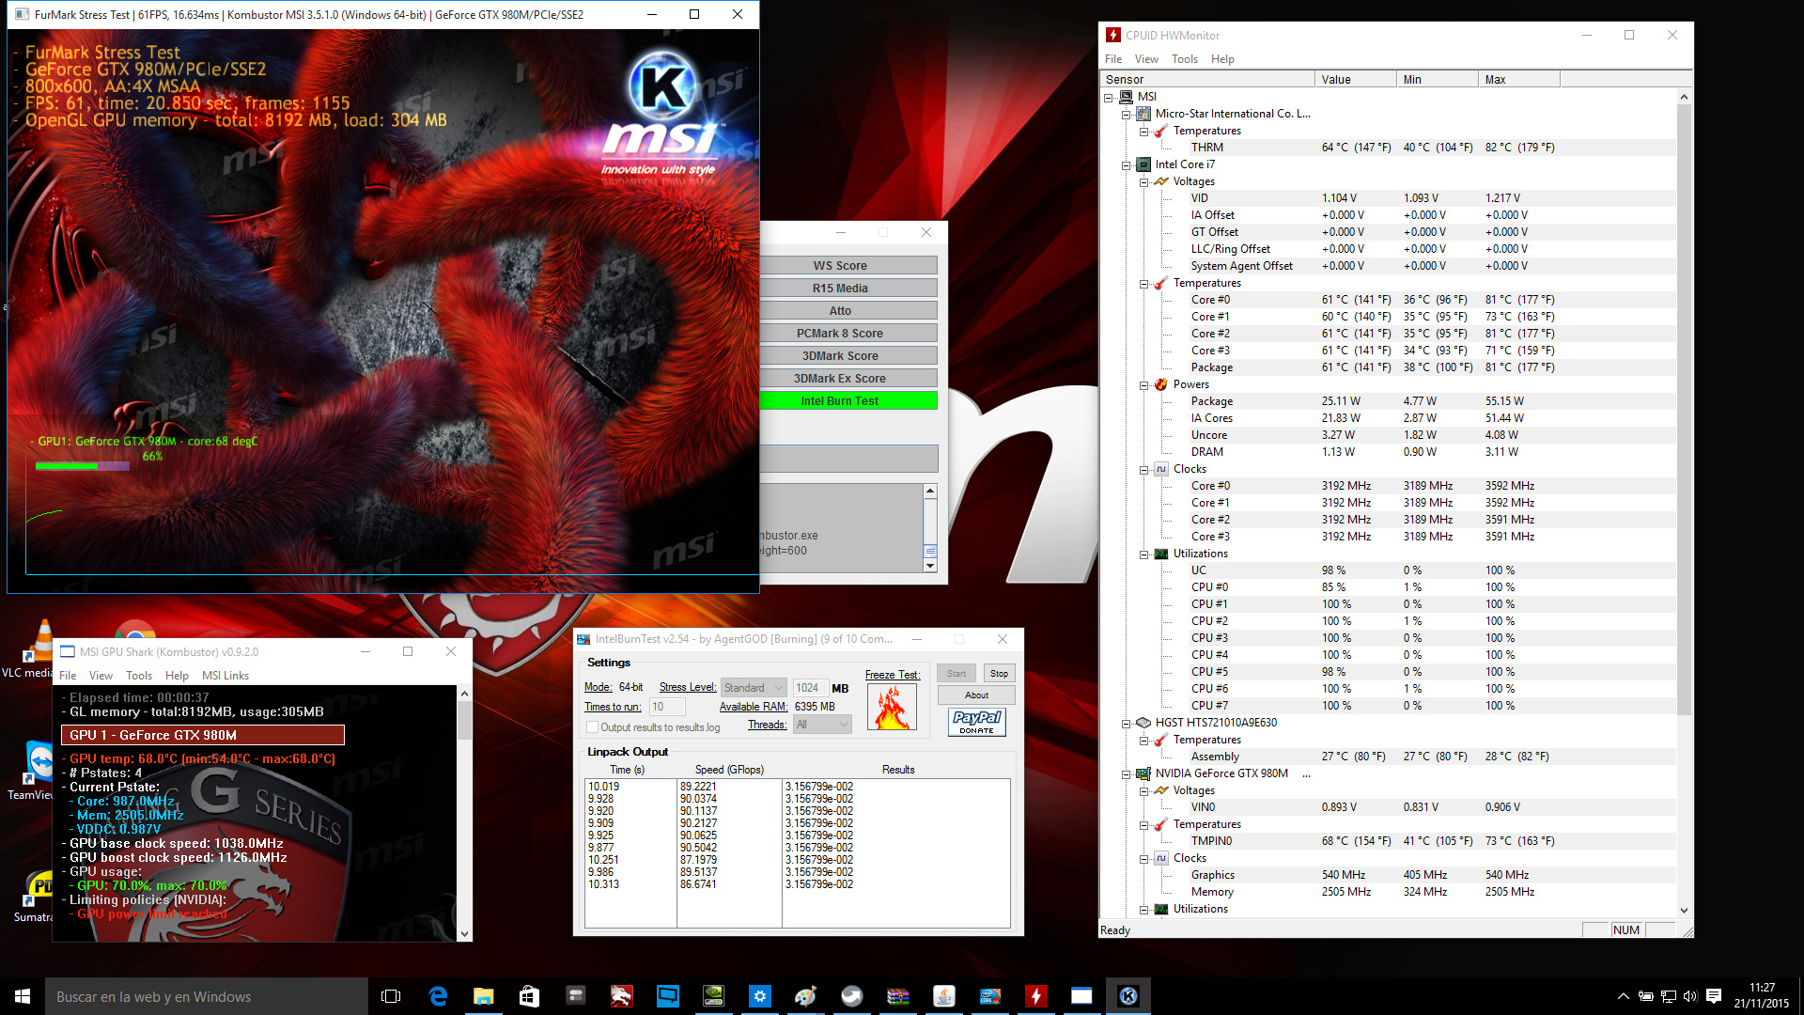Open WinRAR icon in taskbar
The height and width of the screenshot is (1015, 1804).
[x=897, y=996]
